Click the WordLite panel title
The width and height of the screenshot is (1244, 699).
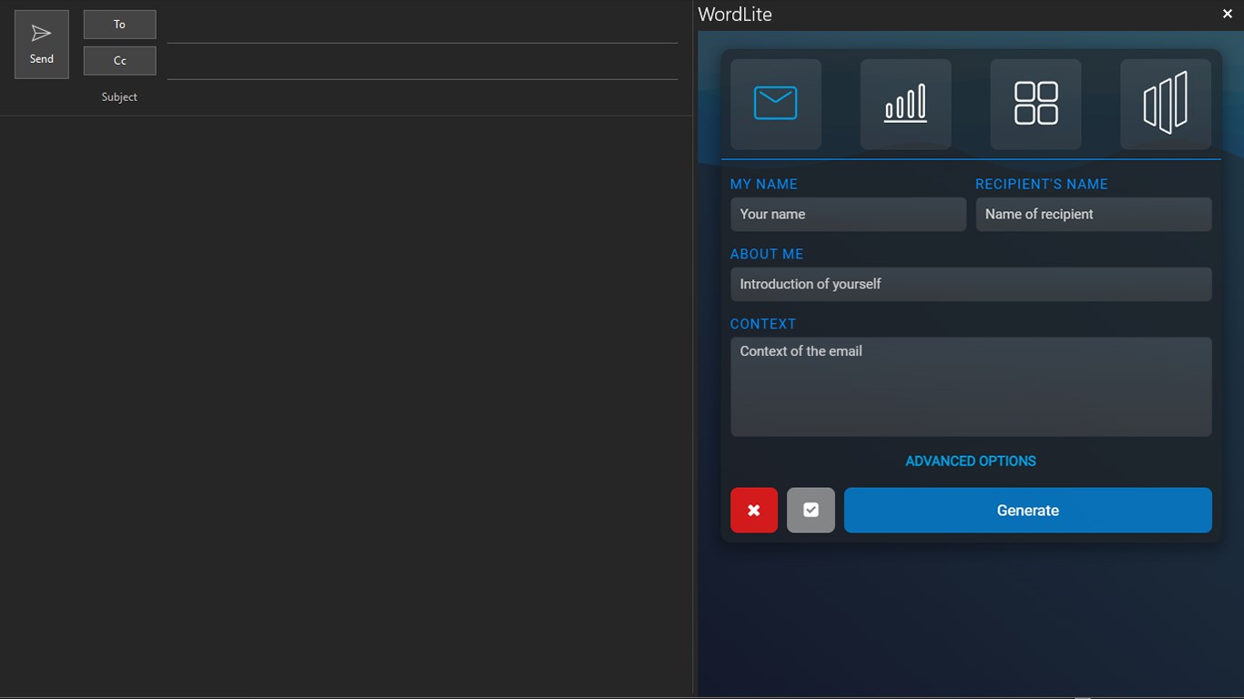[x=735, y=15]
